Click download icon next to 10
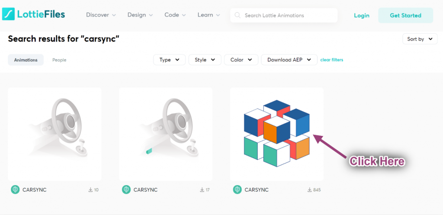This screenshot has width=443, height=215. (90, 189)
